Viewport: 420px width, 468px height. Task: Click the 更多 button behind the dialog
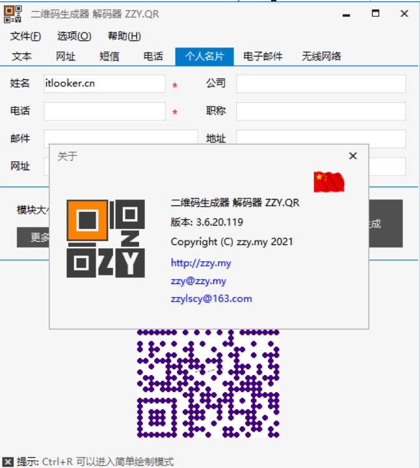(x=33, y=237)
